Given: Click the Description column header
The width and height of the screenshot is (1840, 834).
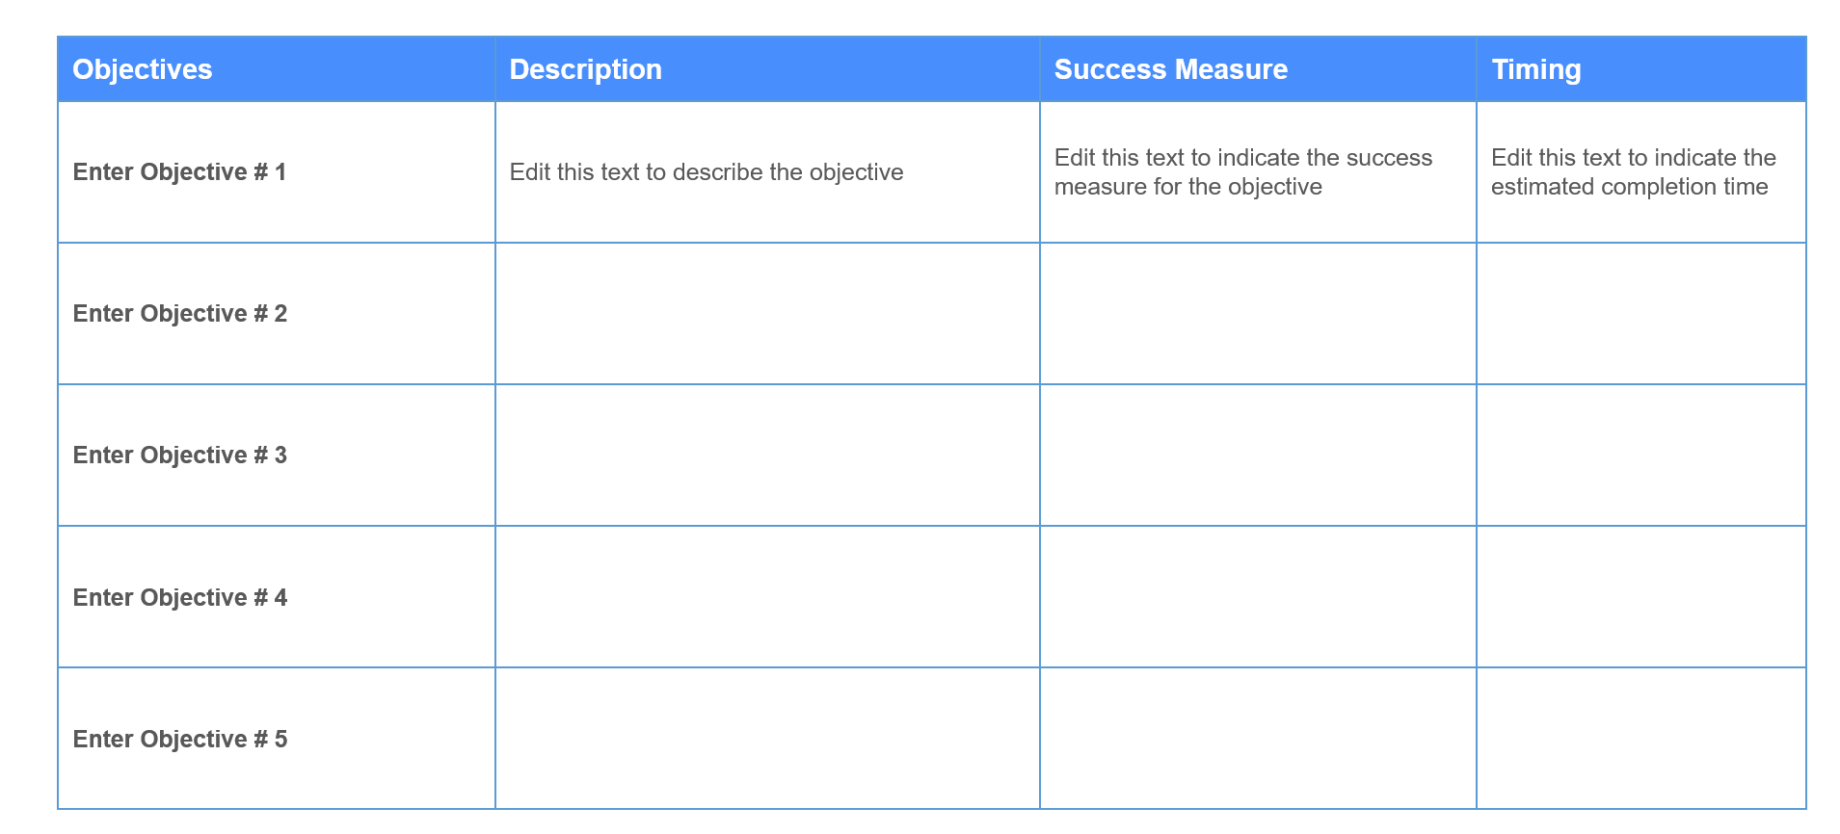Looking at the screenshot, I should click(x=585, y=69).
